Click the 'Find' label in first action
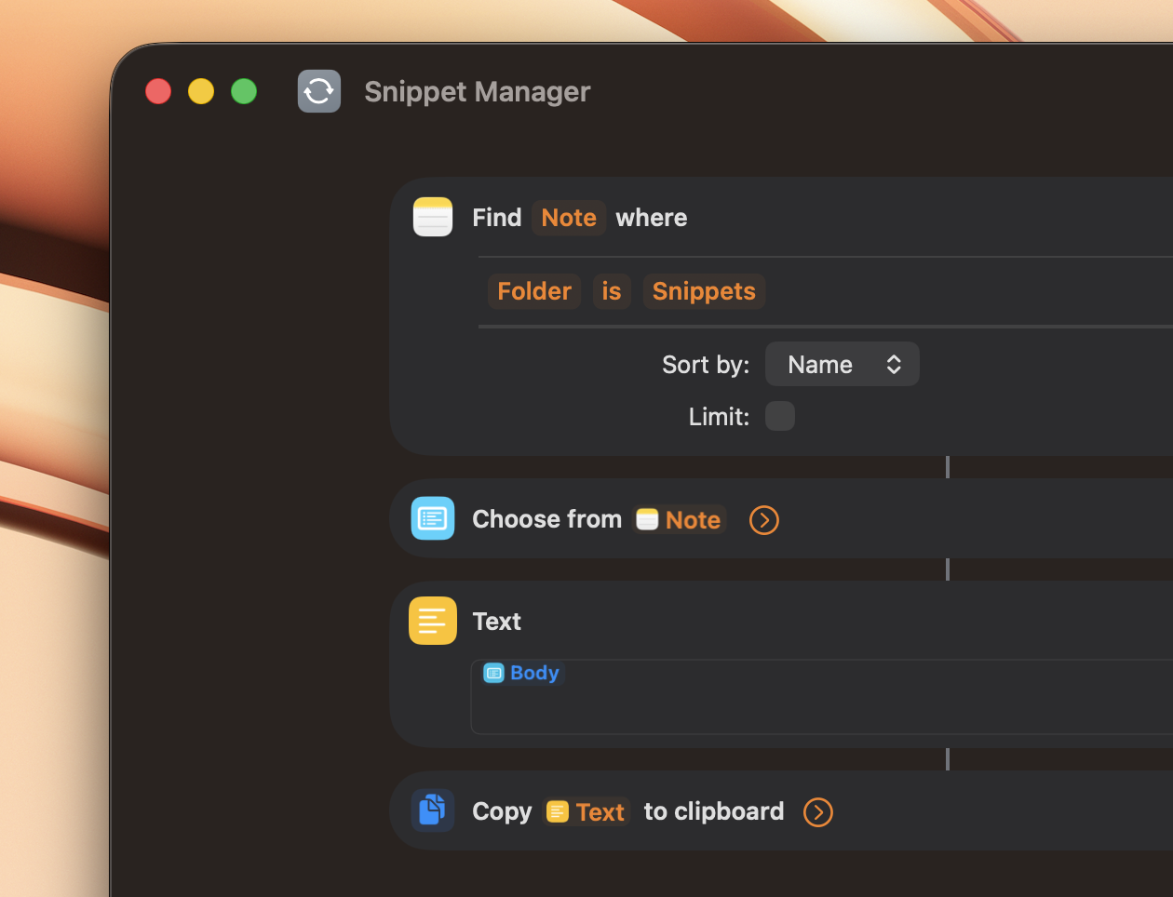This screenshot has height=897, width=1173. [x=497, y=218]
